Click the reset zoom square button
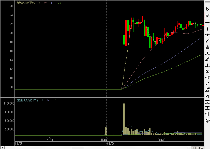The height and width of the screenshot is (149, 210). (x=202, y=148)
